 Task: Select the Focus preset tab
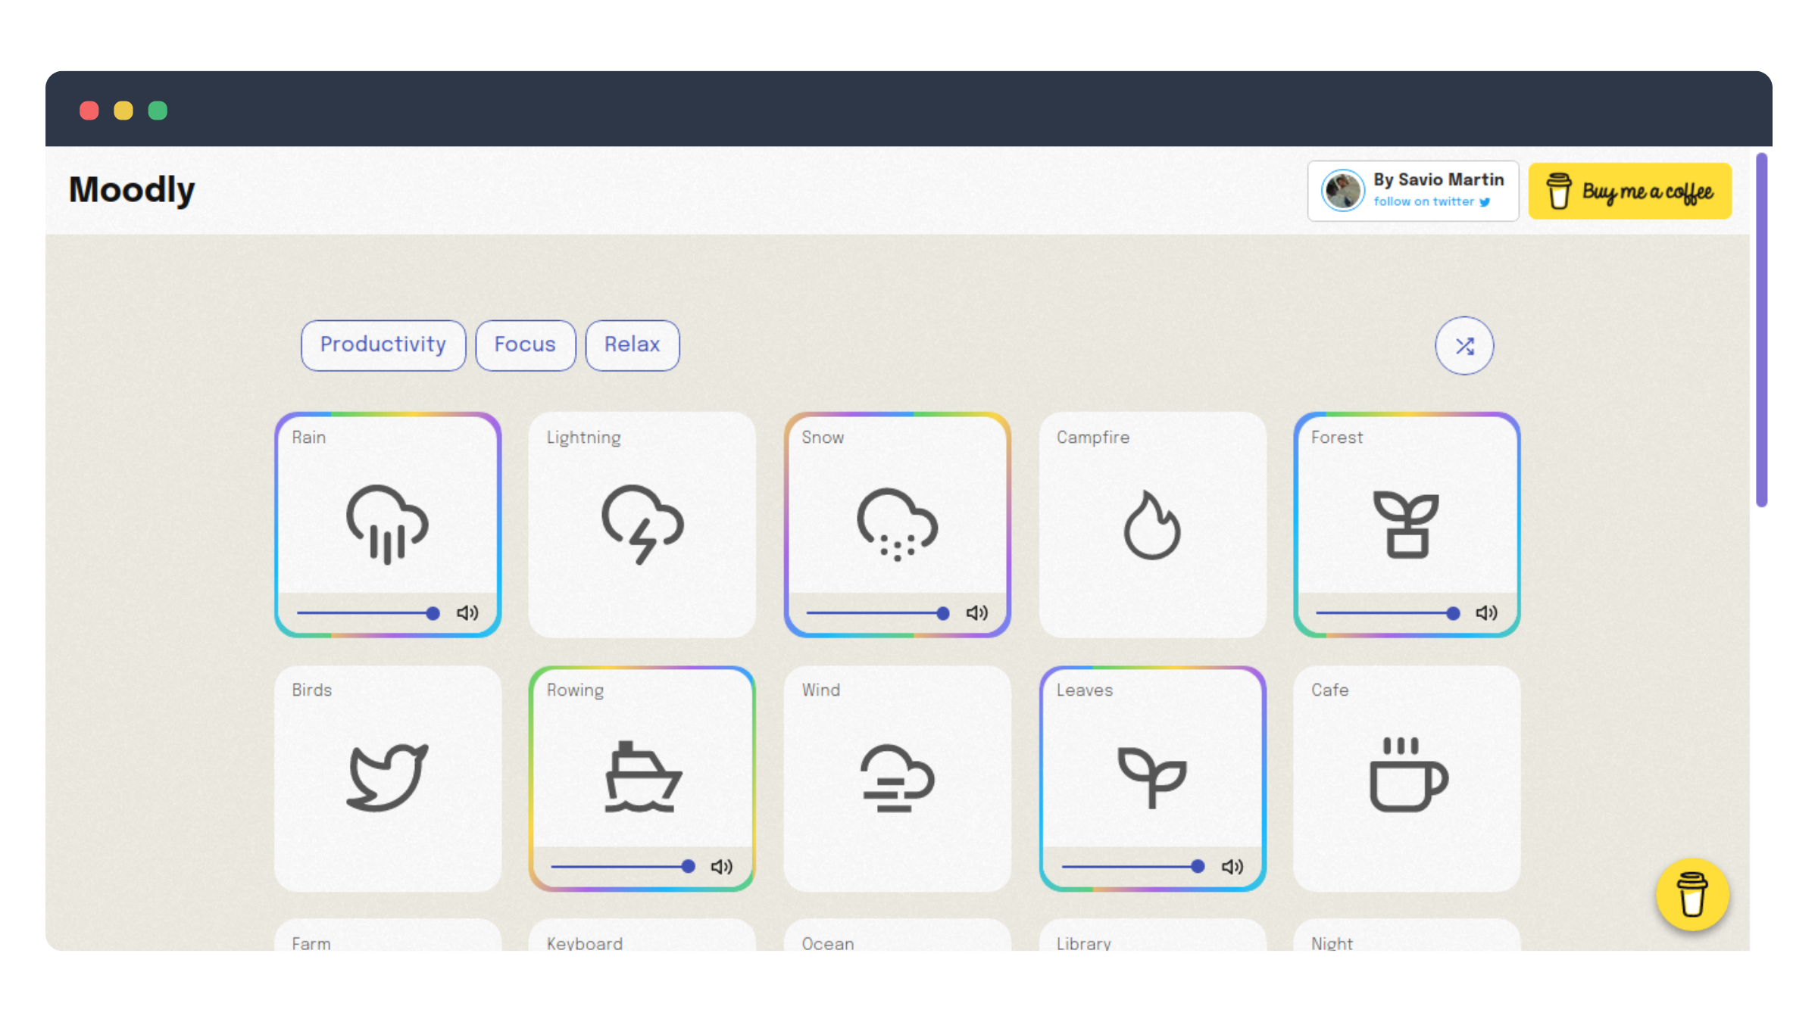tap(525, 345)
